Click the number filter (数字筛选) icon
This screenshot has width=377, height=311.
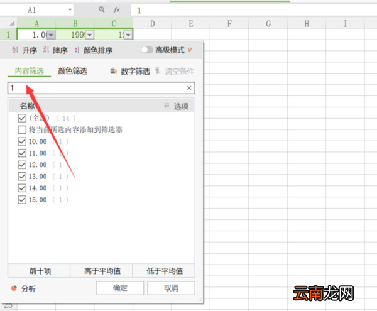coord(114,71)
